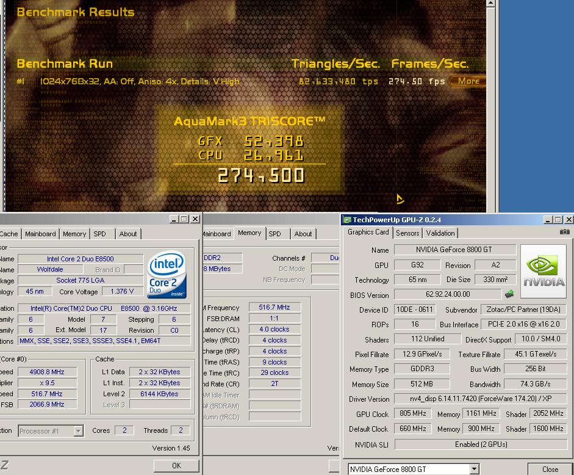Click the tRC 29 clocks value
Image resolution: width=574 pixels, height=475 pixels.
pos(274,372)
